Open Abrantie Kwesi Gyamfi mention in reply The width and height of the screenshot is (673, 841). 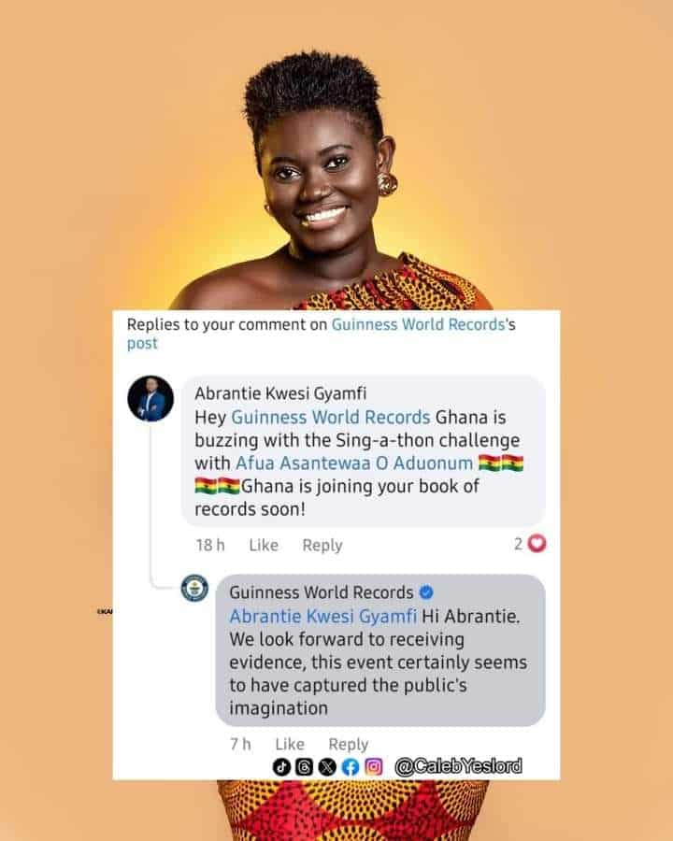(x=323, y=617)
